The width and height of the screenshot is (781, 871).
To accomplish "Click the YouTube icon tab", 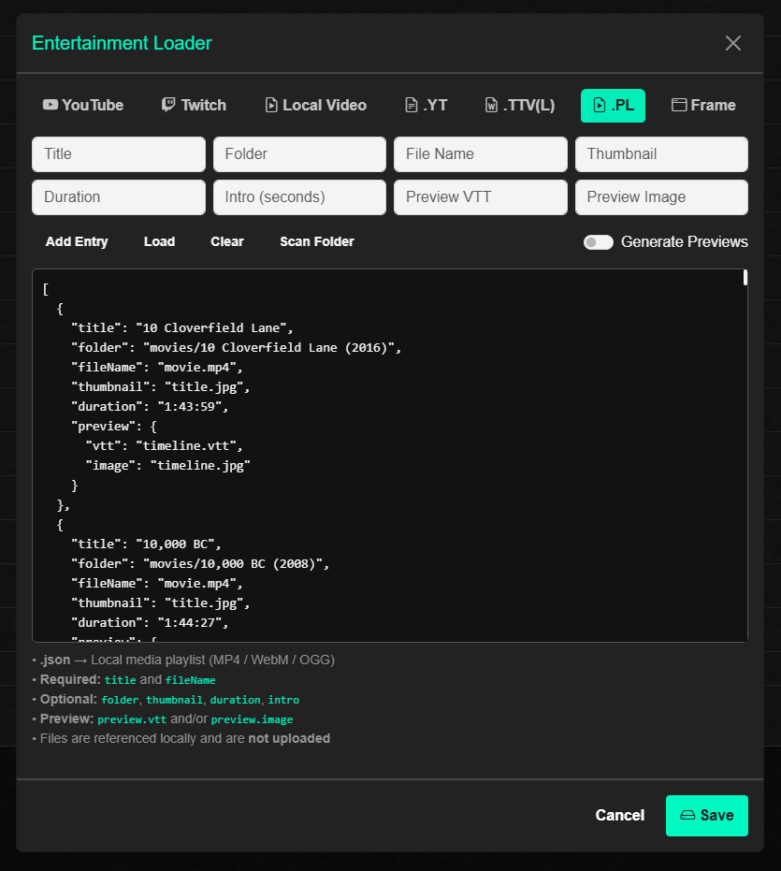I will [51, 105].
